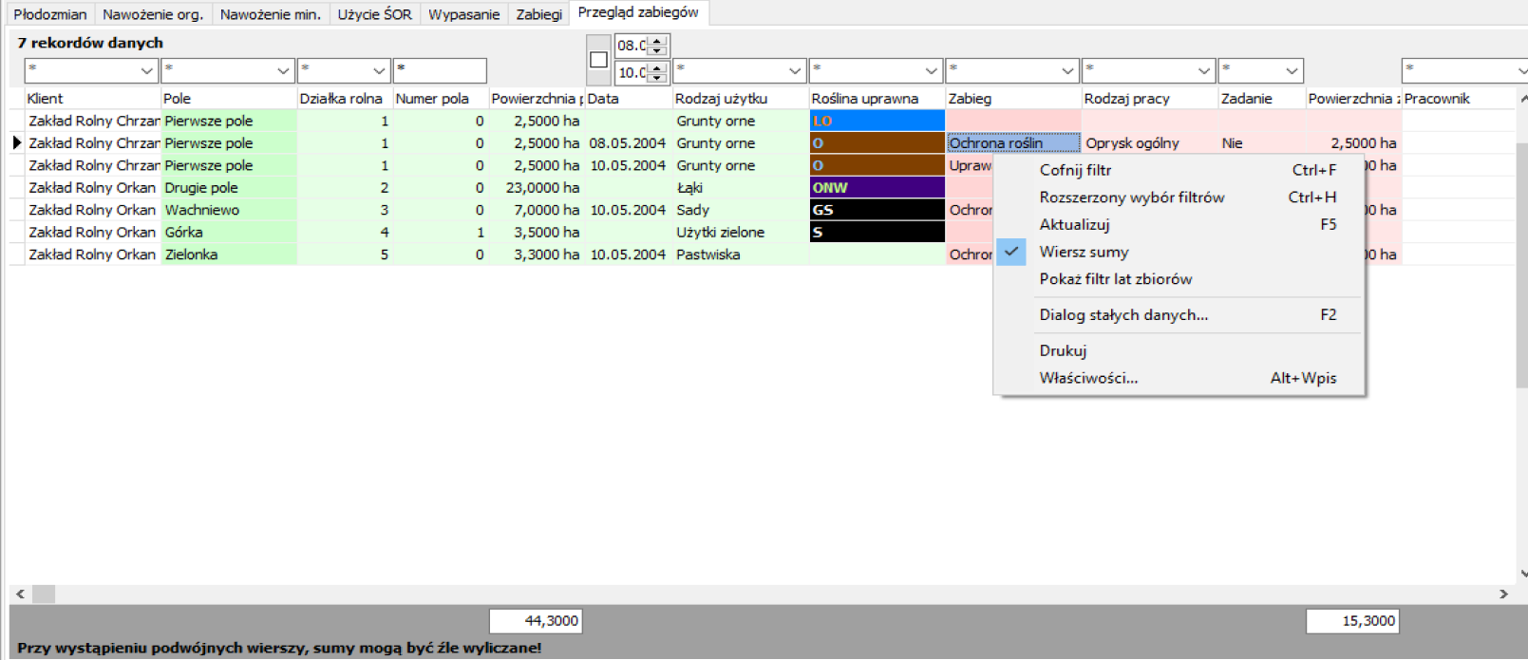The width and height of the screenshot is (1528, 660).
Task: Click the horizontal scrollbar thumb
Action: (44, 594)
